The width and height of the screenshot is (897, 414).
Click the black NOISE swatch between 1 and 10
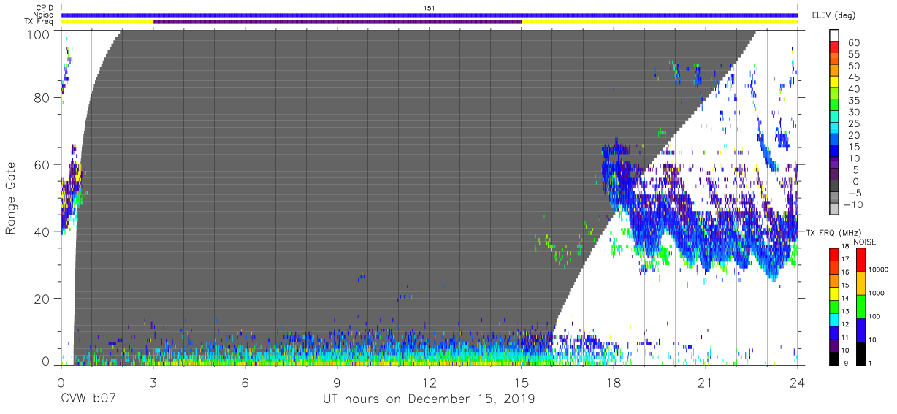(x=860, y=353)
